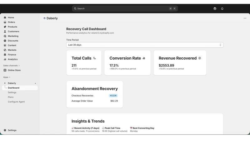
Task: Click the Discounts badge icon
Action: click(5, 41)
